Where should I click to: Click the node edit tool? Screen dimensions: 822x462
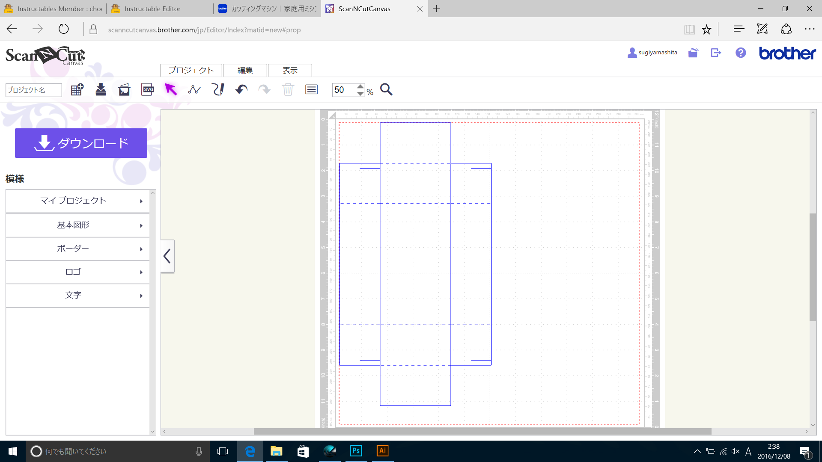click(195, 89)
